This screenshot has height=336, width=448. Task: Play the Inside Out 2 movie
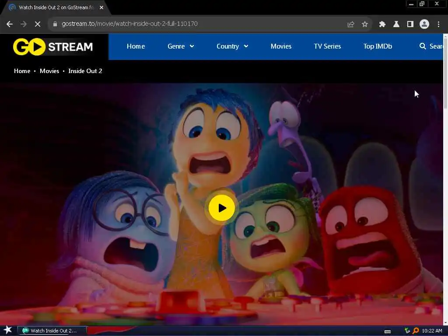[x=222, y=208]
